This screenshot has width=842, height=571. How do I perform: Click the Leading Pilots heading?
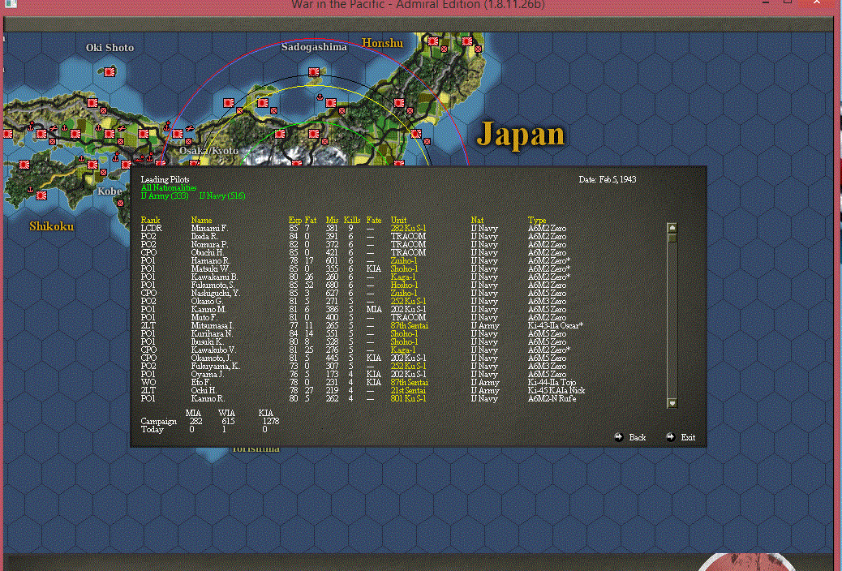tap(165, 179)
